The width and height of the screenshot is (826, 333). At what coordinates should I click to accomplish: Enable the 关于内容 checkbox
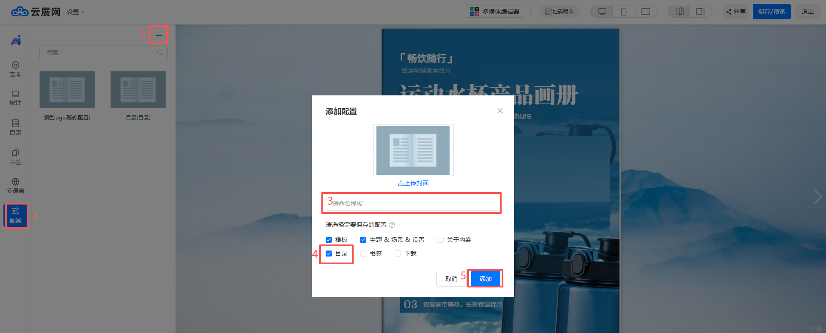pos(441,240)
